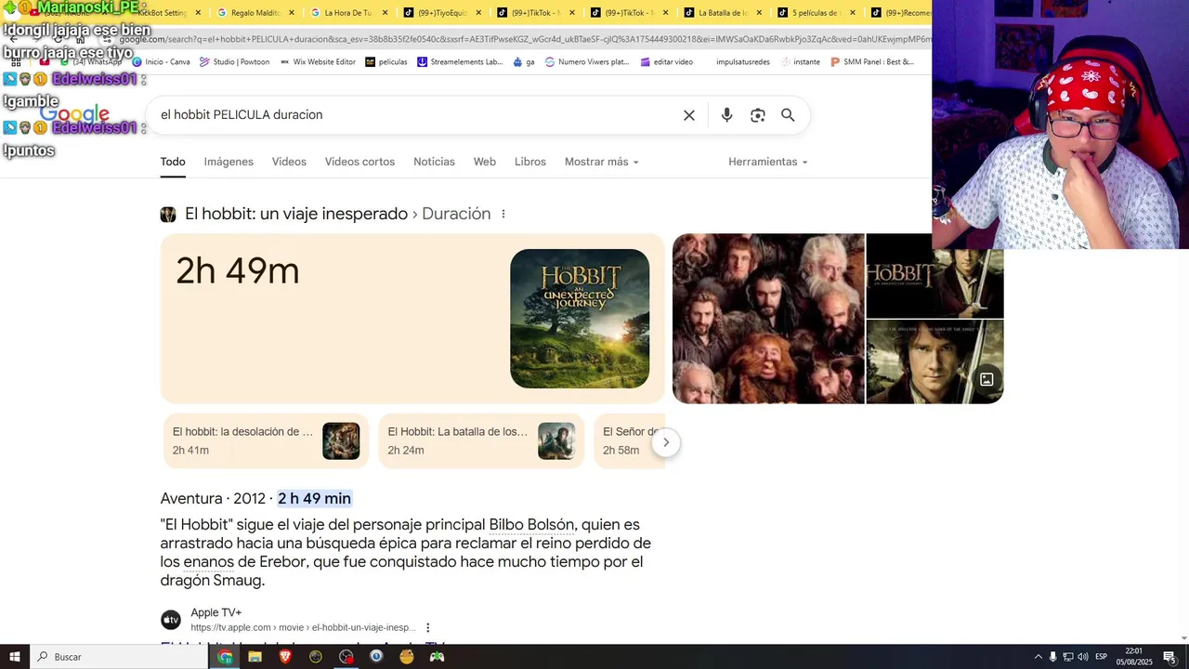Image resolution: width=1189 pixels, height=669 pixels.
Task: Expand the Mostrar más dropdown
Action: [602, 162]
